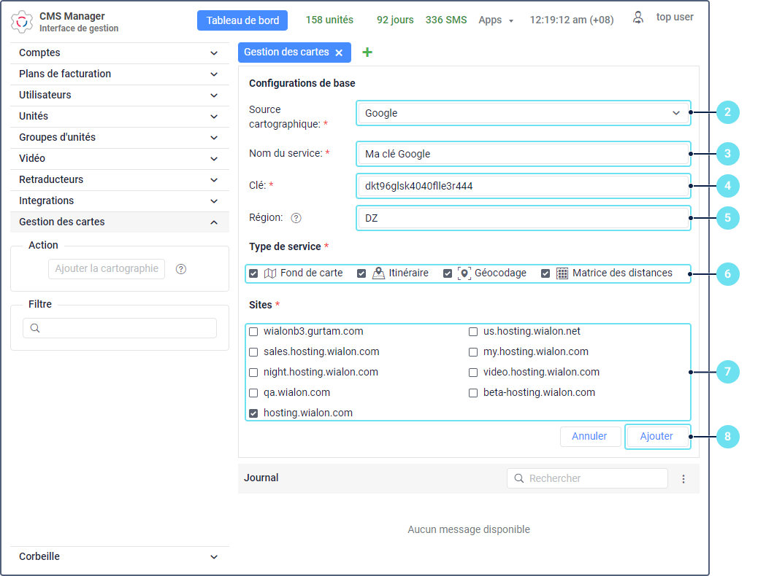Open the Journal three-dot options menu
The height and width of the screenshot is (576, 766).
(x=683, y=479)
